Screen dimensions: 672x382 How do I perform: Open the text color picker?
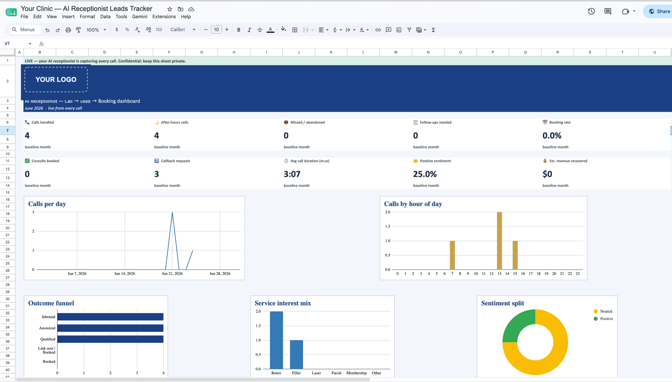tap(270, 30)
